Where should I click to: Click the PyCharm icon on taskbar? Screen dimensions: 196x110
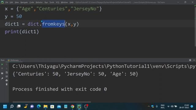click(79, 106)
